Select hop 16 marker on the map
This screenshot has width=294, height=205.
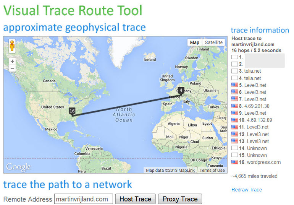(x=72, y=112)
